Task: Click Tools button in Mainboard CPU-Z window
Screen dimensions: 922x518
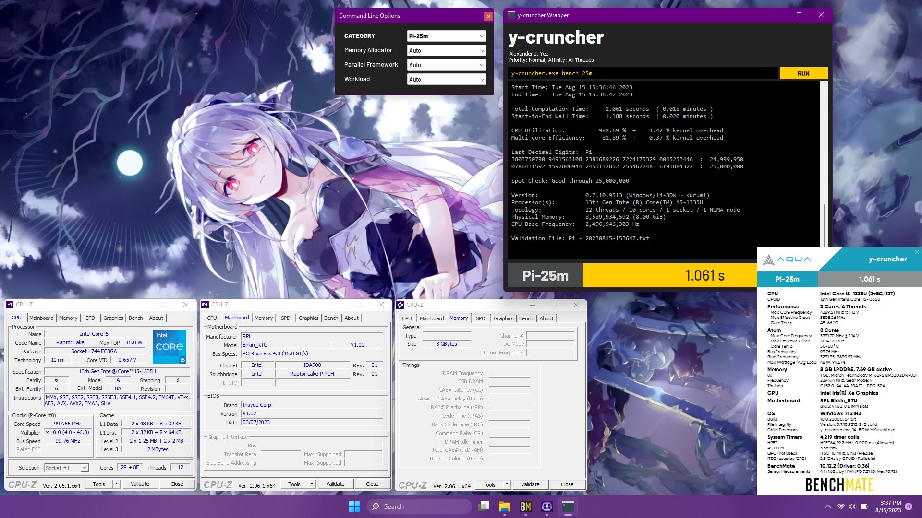Action: [x=294, y=484]
